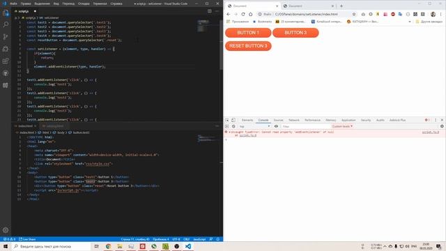This screenshot has width=446, height=251.
Task: Click the red Adblock extension icon
Action: [393, 14]
